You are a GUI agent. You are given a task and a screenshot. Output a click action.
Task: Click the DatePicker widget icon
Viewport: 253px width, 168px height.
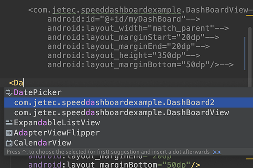9,92
